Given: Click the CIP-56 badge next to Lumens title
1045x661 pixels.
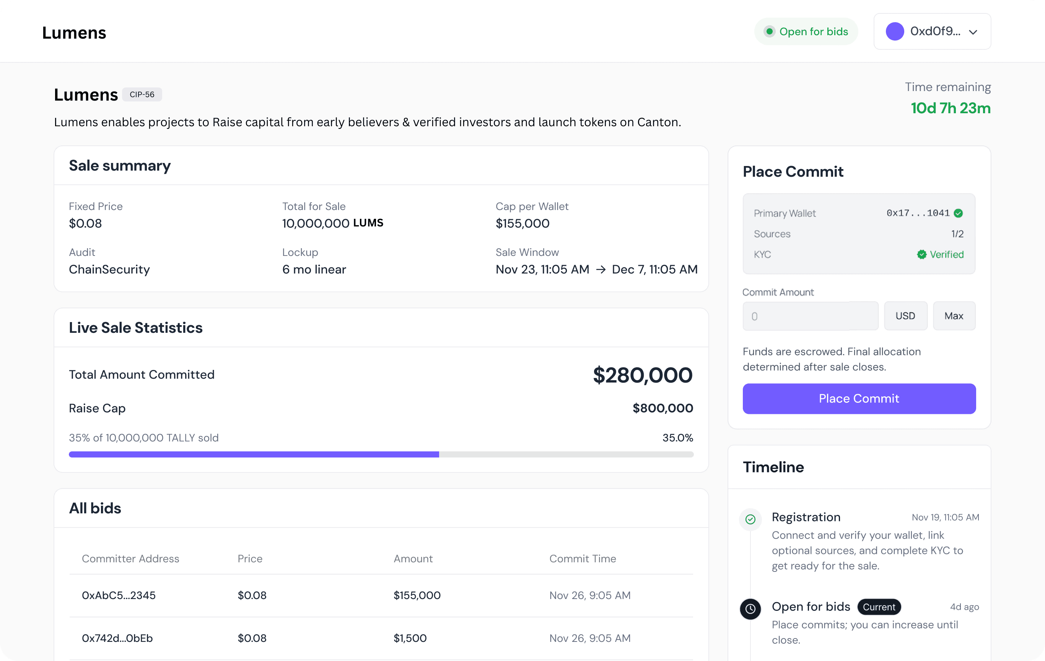Looking at the screenshot, I should pos(142,94).
